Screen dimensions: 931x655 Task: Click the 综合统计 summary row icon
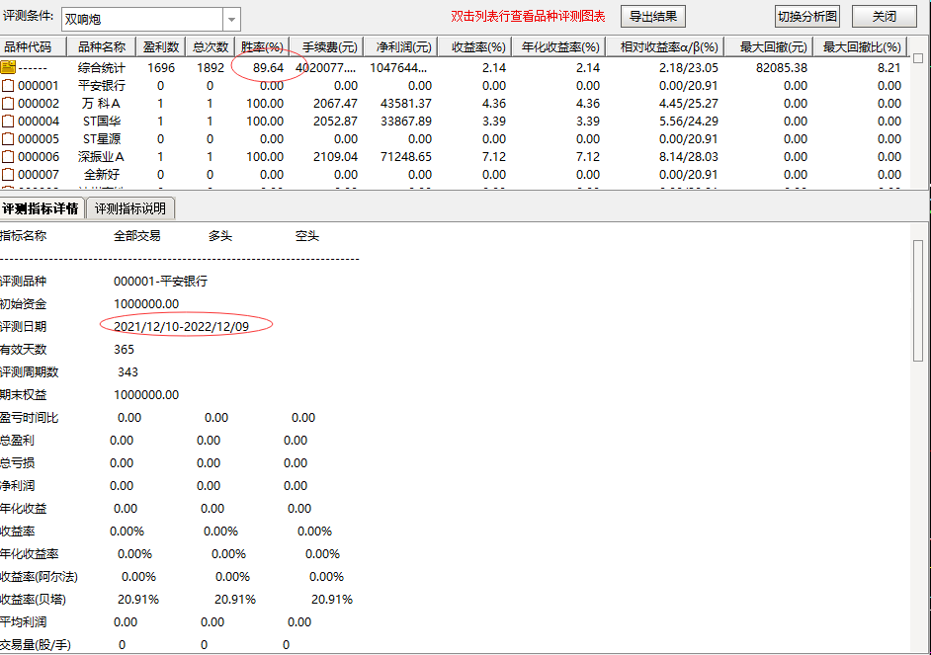pyautogui.click(x=8, y=67)
